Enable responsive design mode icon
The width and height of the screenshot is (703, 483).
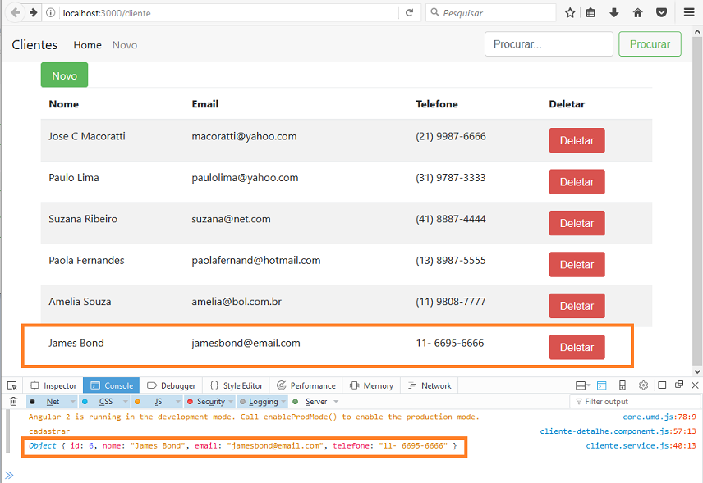point(623,385)
